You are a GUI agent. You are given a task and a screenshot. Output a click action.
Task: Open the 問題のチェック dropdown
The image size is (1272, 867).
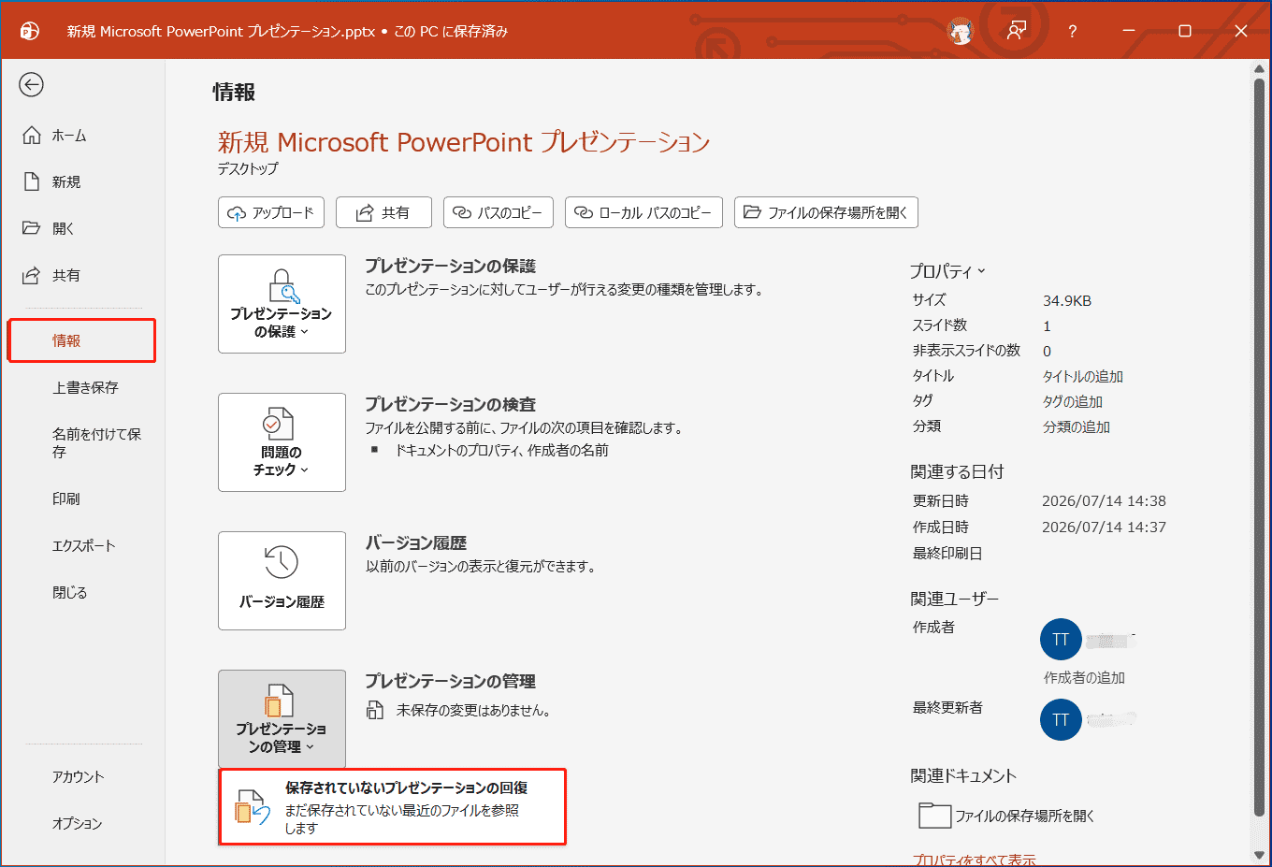point(282,442)
